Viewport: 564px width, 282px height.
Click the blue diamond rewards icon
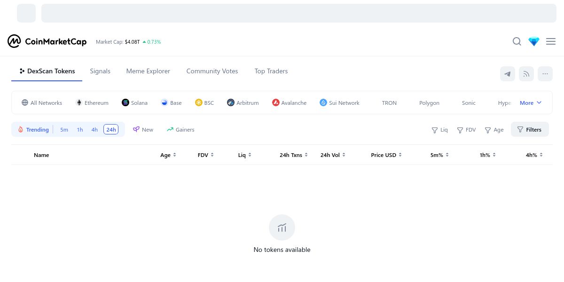534,41
